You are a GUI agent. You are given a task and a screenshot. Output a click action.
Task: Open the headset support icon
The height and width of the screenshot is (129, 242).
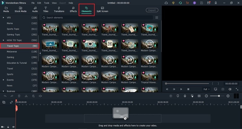pos(180,3)
